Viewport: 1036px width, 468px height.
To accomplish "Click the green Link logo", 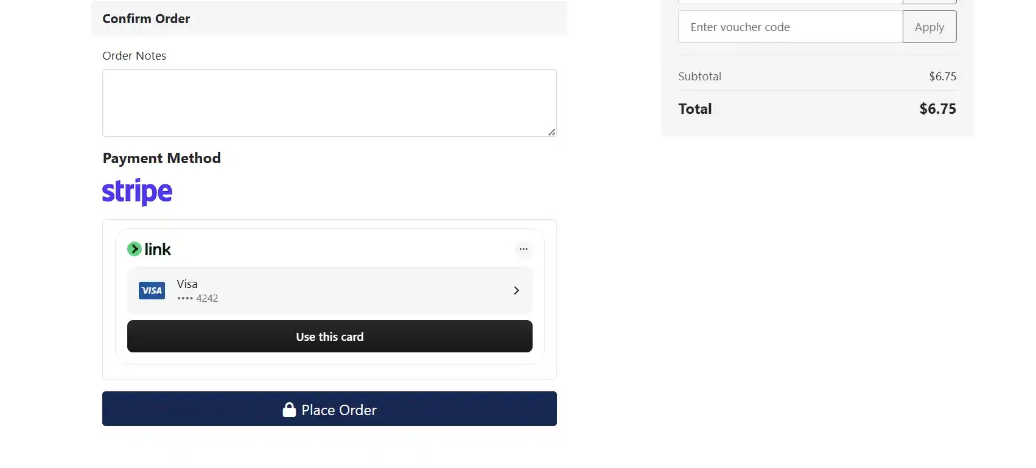I will 149,249.
